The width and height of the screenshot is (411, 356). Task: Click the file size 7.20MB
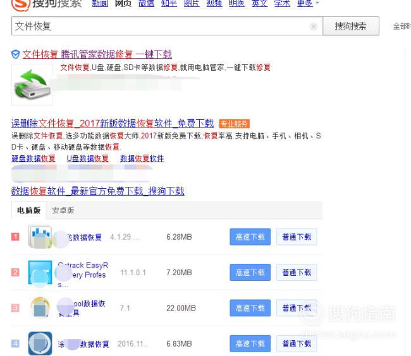pyautogui.click(x=179, y=272)
